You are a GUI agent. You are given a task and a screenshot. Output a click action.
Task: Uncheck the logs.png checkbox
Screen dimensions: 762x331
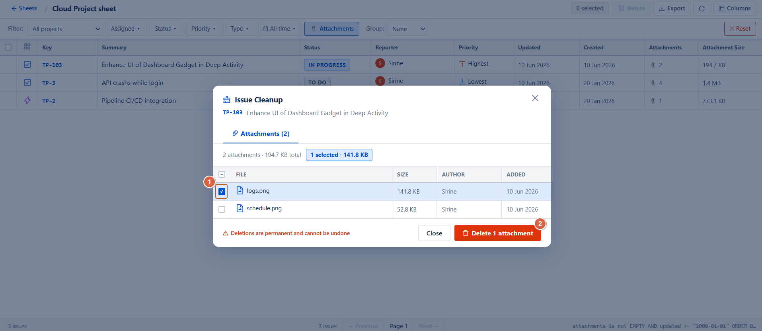[x=222, y=192]
